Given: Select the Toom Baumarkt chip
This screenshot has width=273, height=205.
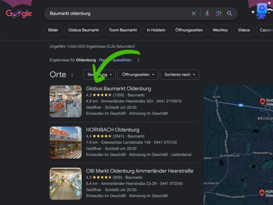Looking at the screenshot, I should pos(123,30).
